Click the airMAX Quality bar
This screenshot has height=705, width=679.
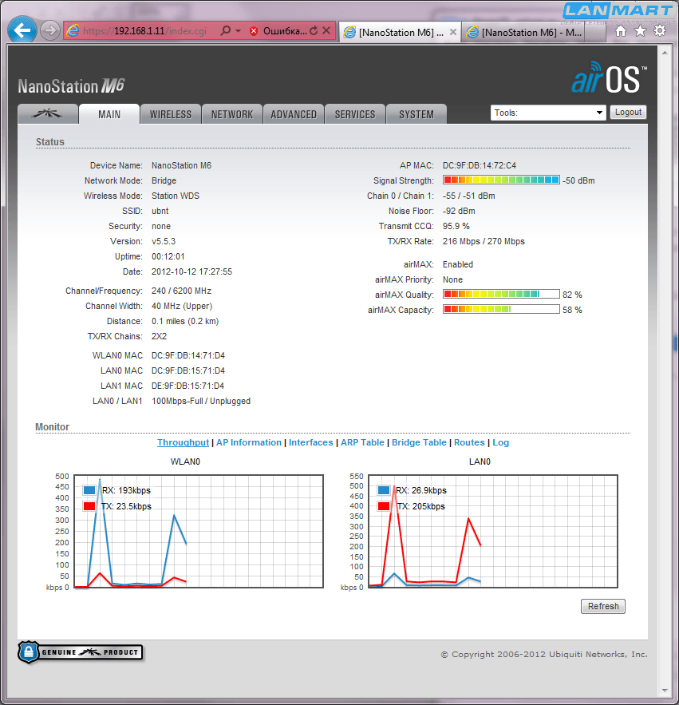(501, 295)
